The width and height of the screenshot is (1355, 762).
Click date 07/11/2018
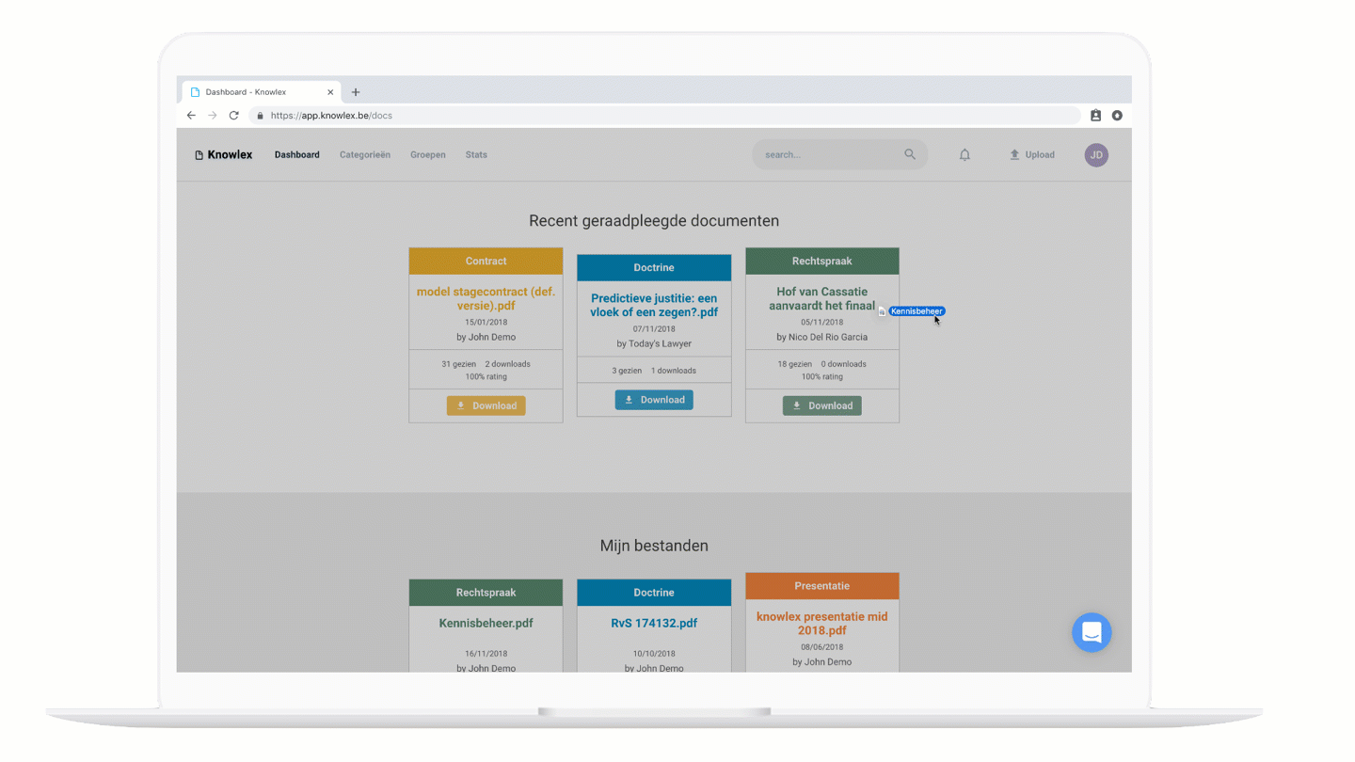tap(654, 329)
